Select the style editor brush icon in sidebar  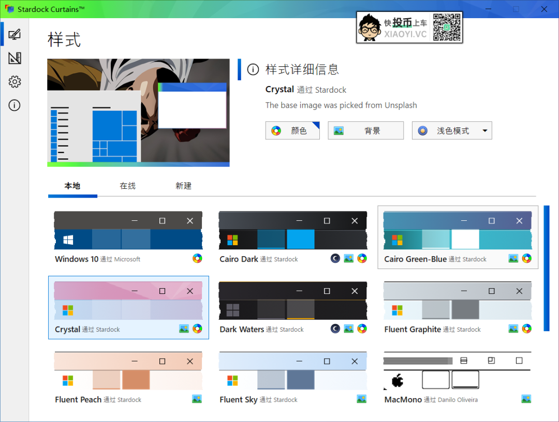(x=14, y=34)
